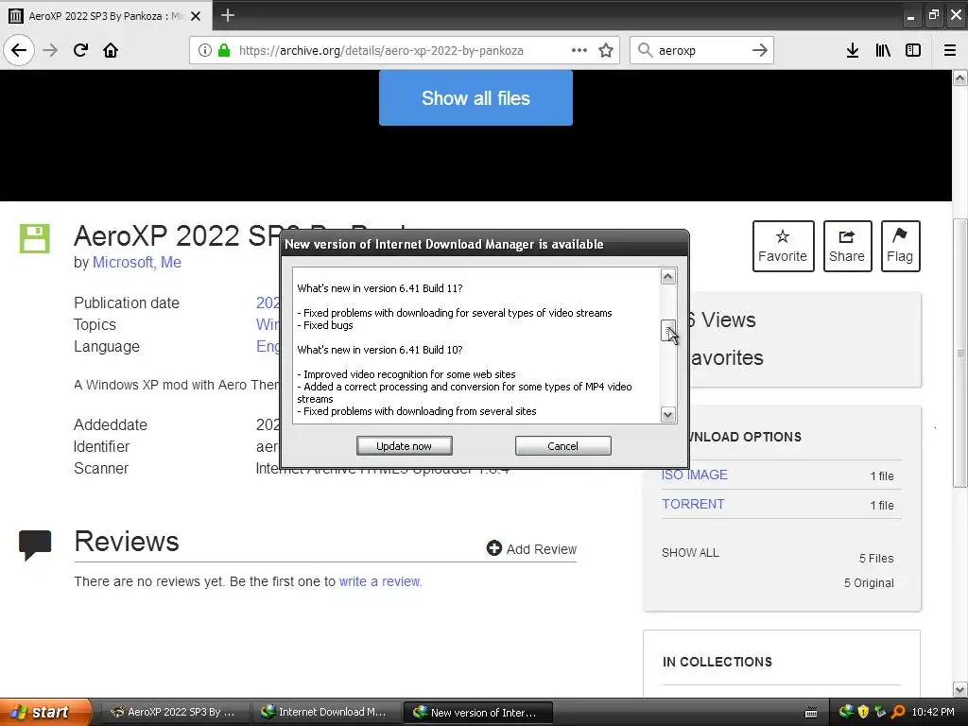Open the Microsoft, Me author link

136,263
